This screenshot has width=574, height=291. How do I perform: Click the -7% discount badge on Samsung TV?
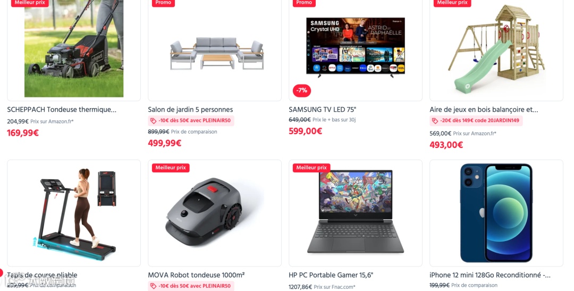(x=302, y=90)
